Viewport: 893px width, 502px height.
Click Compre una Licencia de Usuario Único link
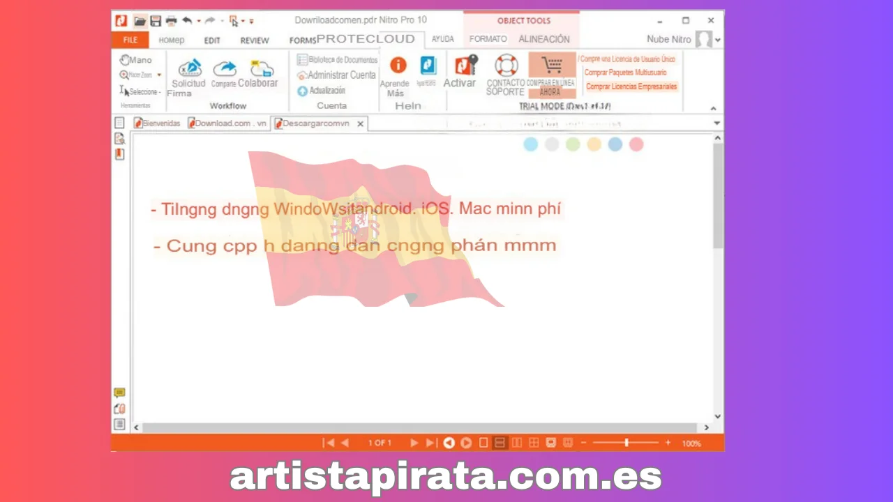626,59
